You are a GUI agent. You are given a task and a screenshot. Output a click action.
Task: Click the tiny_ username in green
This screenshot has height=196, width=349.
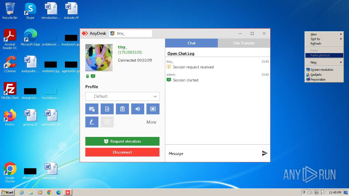[122, 47]
